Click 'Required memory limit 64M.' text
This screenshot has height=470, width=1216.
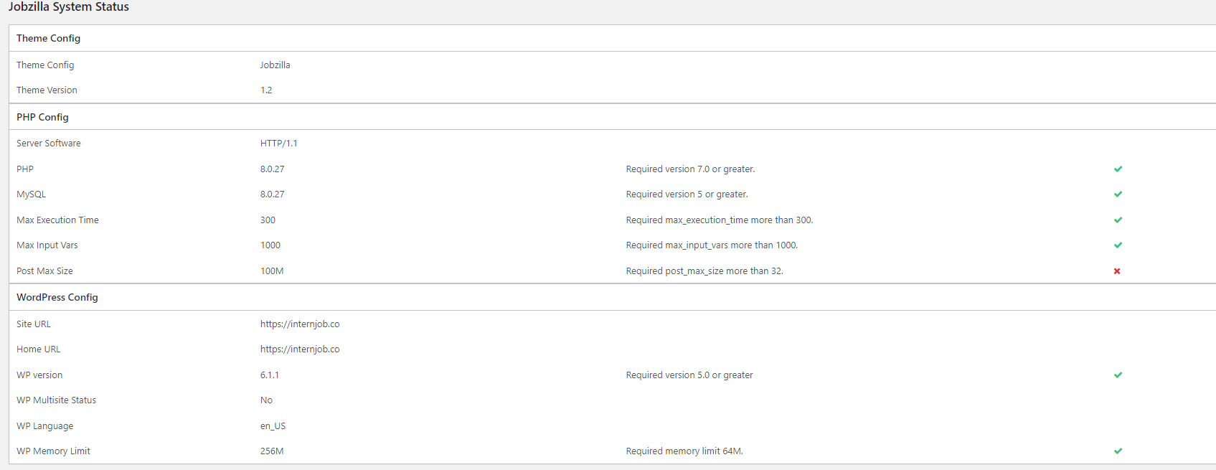point(684,451)
